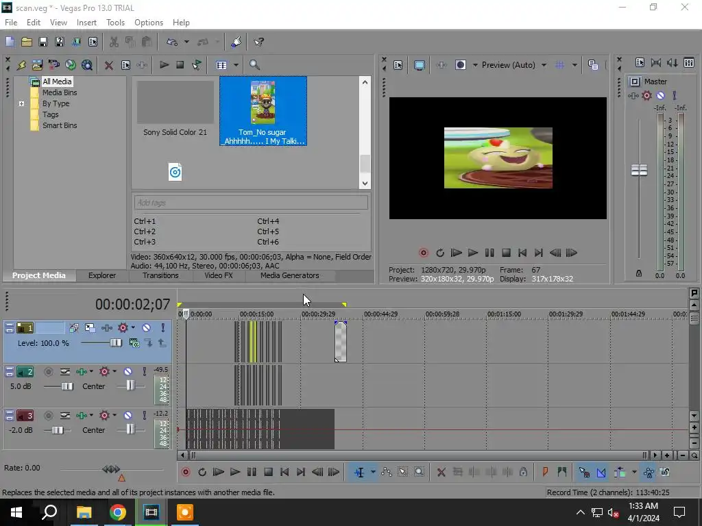Mute audio Track 3
This screenshot has height=526, width=702.
point(128,416)
